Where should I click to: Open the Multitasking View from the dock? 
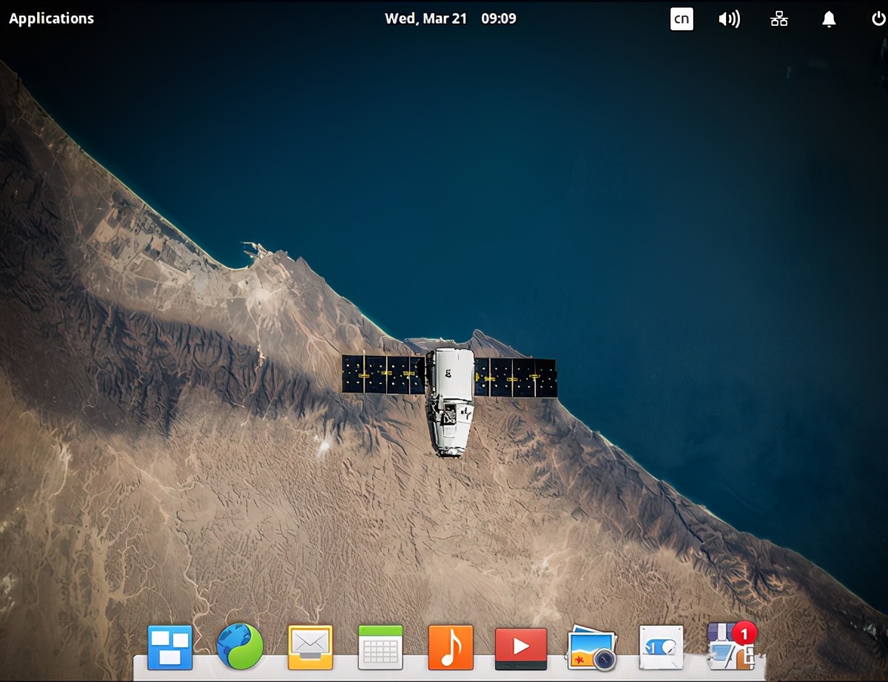[x=169, y=646]
